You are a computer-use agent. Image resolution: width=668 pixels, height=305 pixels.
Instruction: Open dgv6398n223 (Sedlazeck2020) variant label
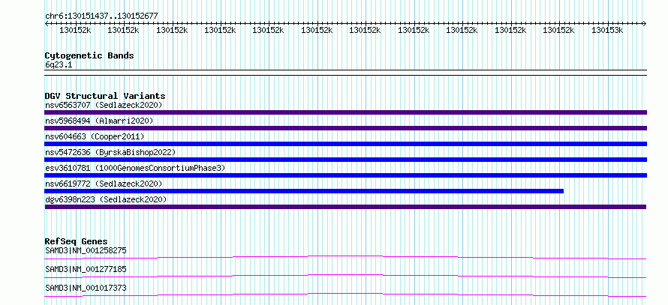tap(106, 199)
